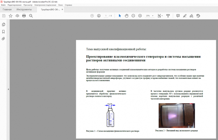Viewport: 218px width, 140px height.
Task: Add the document to starred files
Action: pos(10,16)
